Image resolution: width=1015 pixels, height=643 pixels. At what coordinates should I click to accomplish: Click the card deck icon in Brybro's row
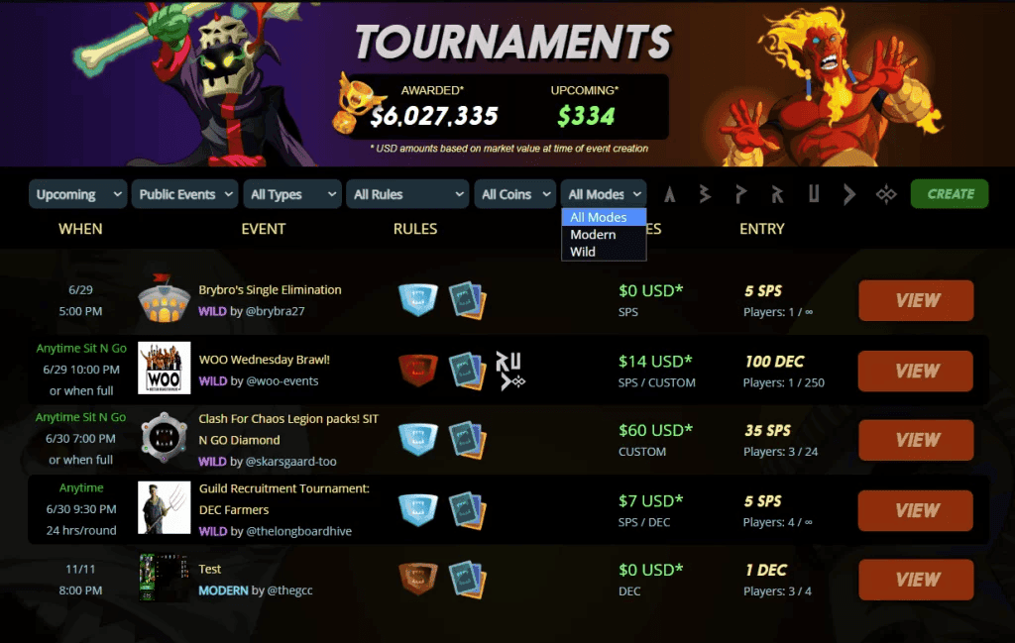pyautogui.click(x=468, y=300)
